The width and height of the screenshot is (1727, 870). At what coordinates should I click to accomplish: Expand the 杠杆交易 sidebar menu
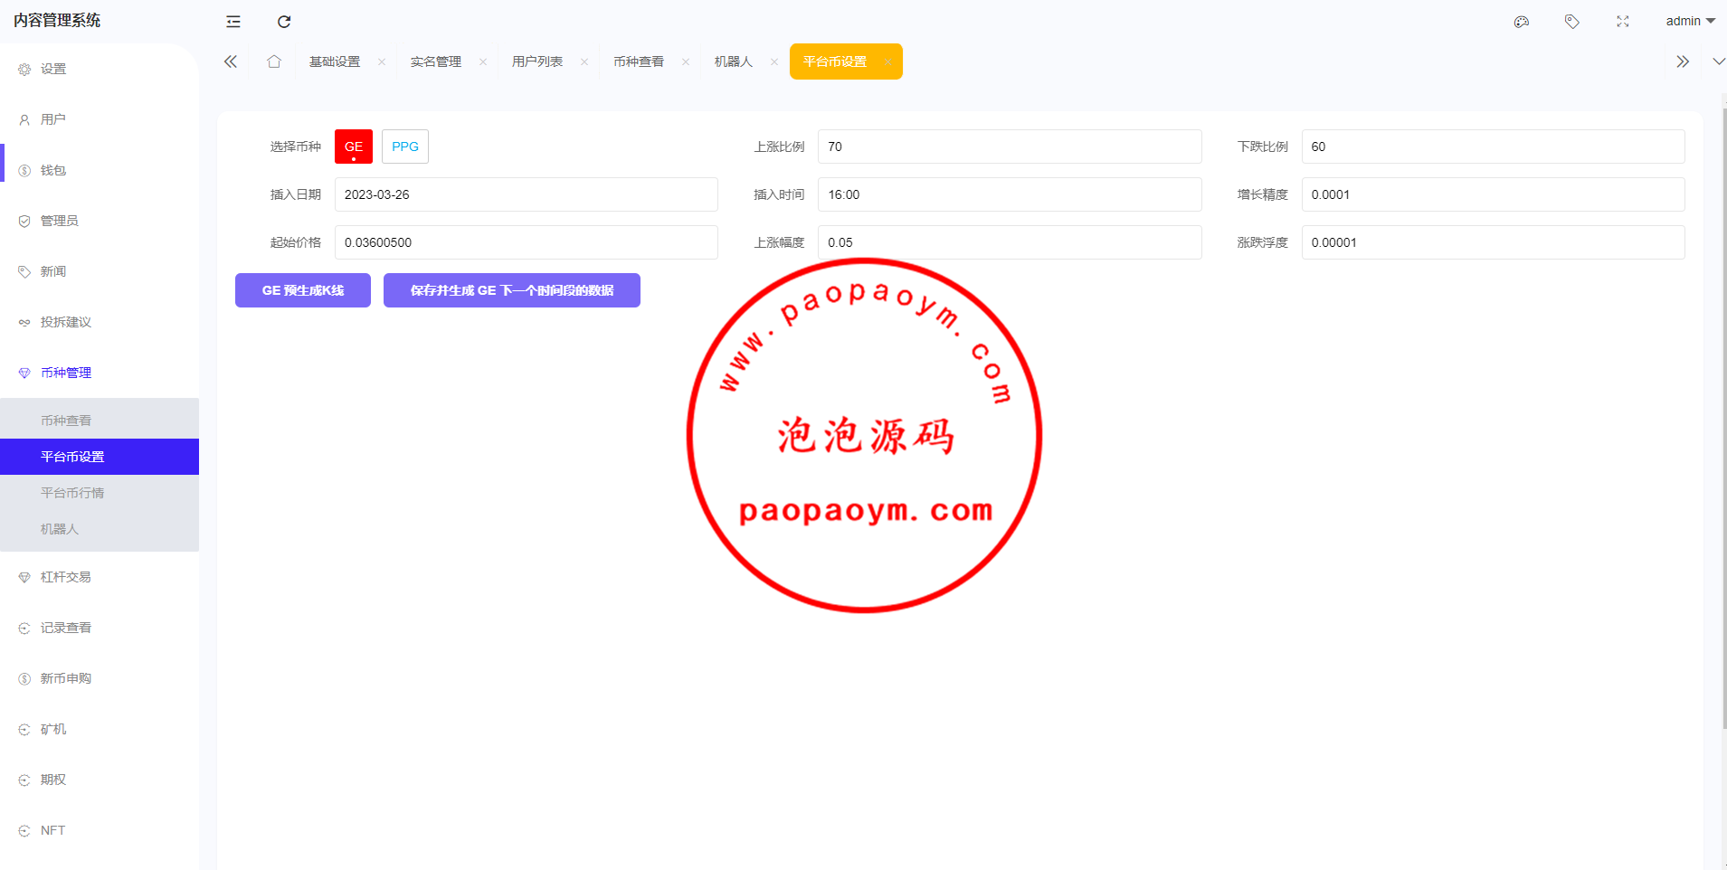(66, 577)
